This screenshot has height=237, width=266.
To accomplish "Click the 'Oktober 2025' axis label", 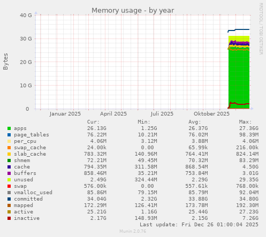I will (211, 114).
